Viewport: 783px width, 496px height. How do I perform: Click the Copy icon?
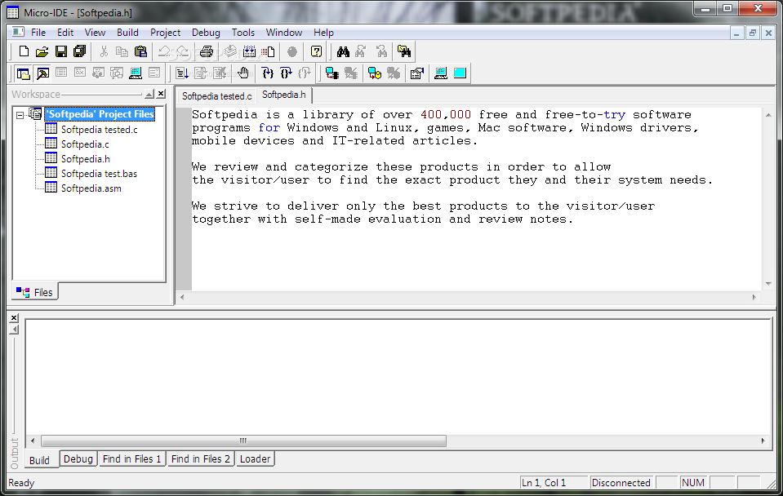(x=122, y=51)
